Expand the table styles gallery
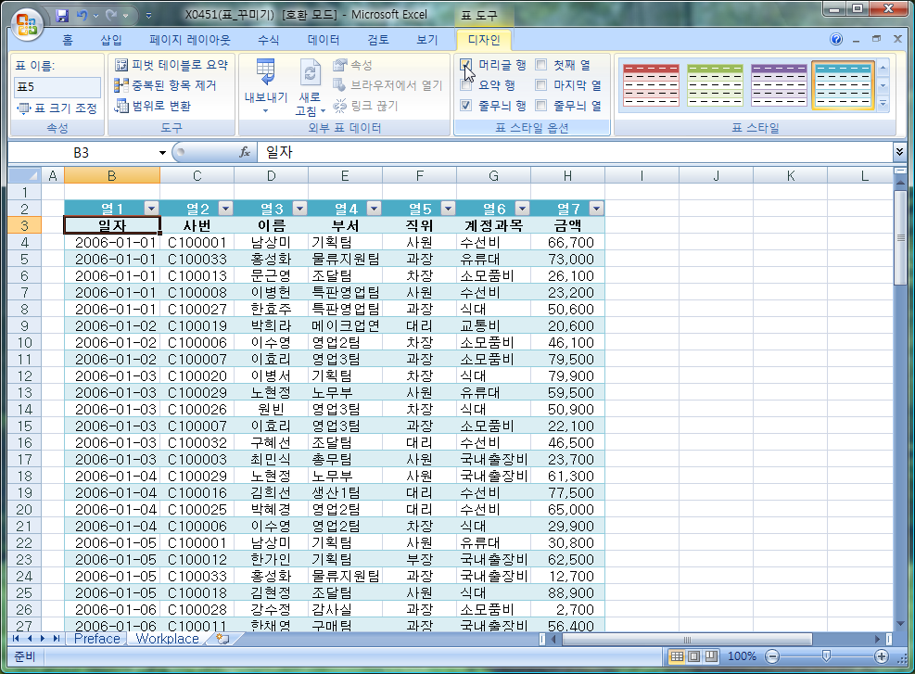 coord(883,105)
